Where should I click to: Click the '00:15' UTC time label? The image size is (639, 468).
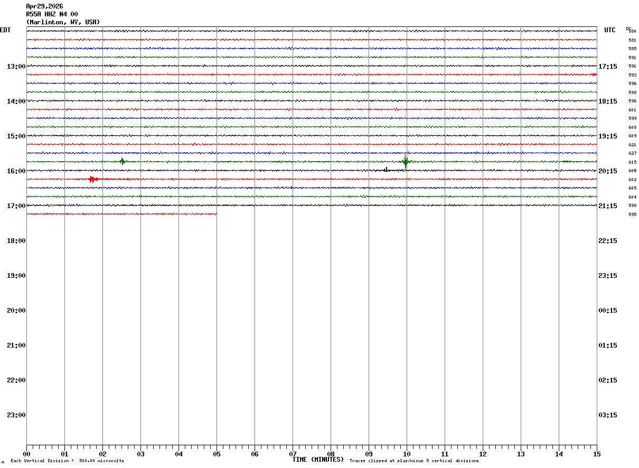pyautogui.click(x=608, y=311)
